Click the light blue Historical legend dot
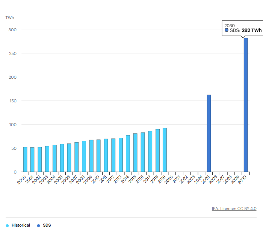The image size is (263, 233). tap(7, 225)
